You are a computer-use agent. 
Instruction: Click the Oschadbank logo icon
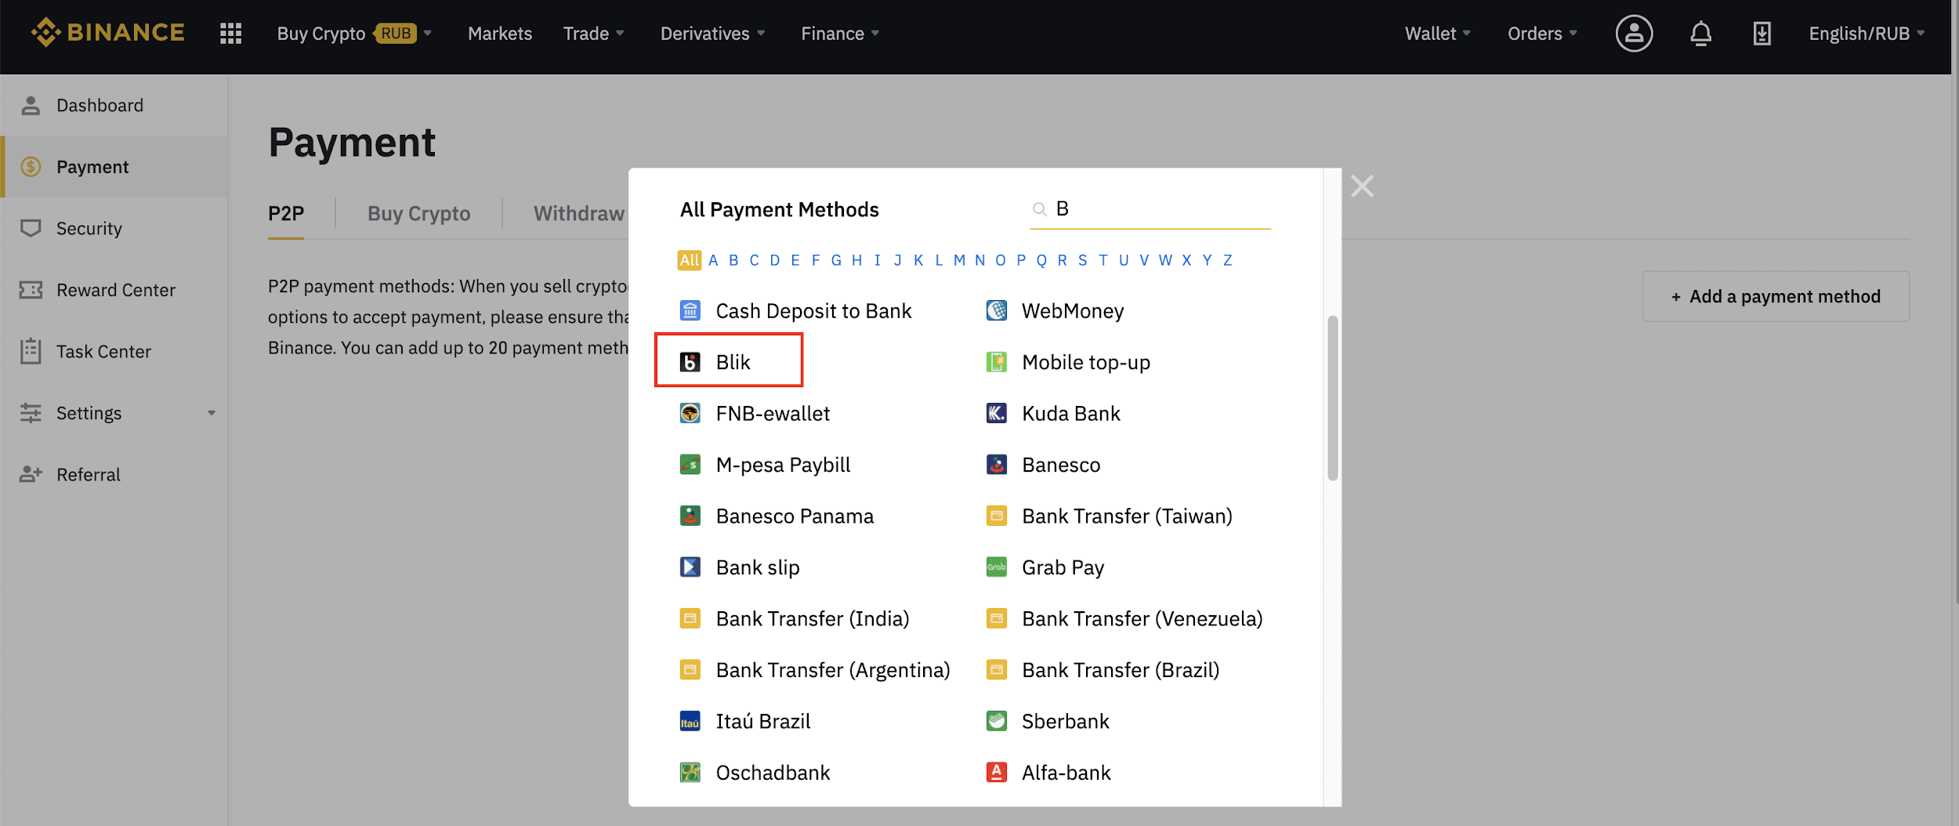690,773
